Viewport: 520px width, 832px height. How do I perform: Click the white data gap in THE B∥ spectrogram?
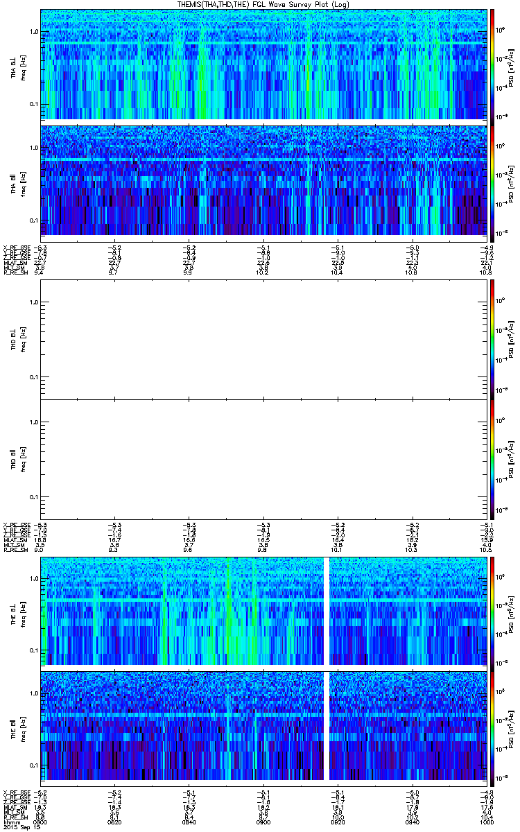[326, 725]
